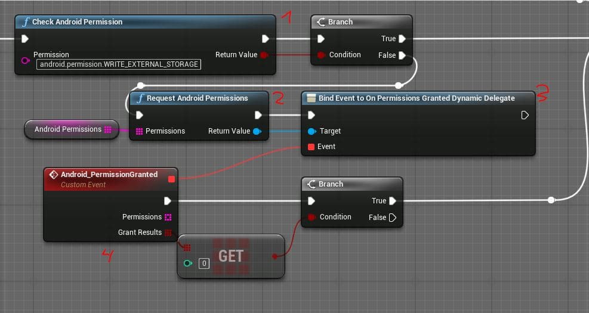Select the Android Permissions variable node

[68, 129]
